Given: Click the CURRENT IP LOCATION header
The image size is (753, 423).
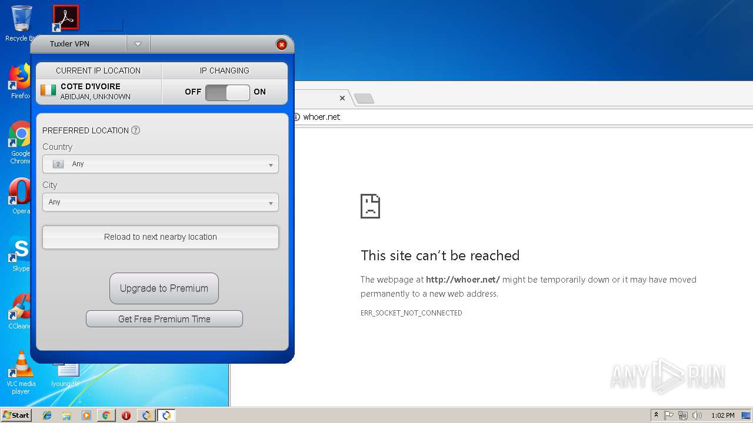Looking at the screenshot, I should 98,70.
